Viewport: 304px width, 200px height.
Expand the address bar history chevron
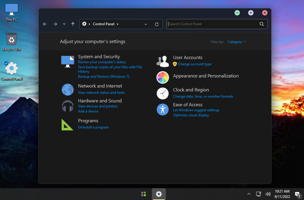[146, 24]
